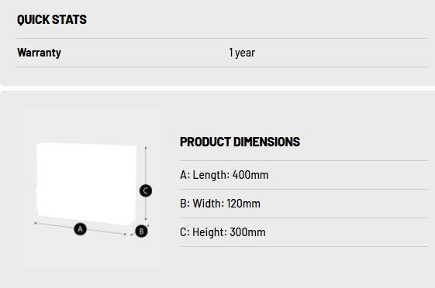Image resolution: width=435 pixels, height=288 pixels.
Task: Select the B: Width: 120mm row
Action: [304, 204]
